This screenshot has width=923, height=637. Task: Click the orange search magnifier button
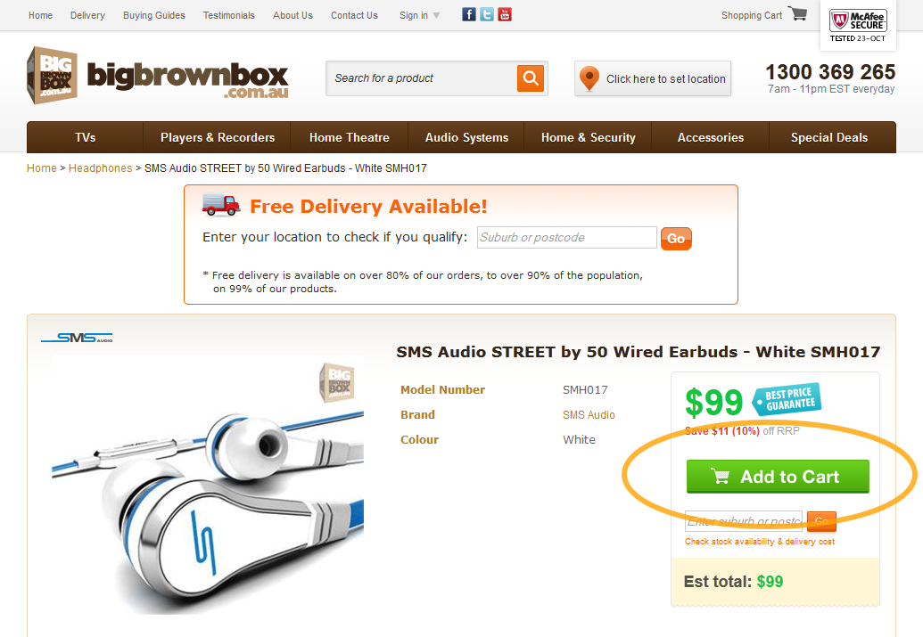(531, 78)
